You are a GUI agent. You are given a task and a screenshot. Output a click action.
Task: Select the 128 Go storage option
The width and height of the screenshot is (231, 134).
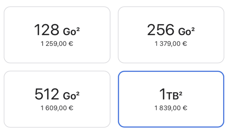pyautogui.click(x=57, y=35)
